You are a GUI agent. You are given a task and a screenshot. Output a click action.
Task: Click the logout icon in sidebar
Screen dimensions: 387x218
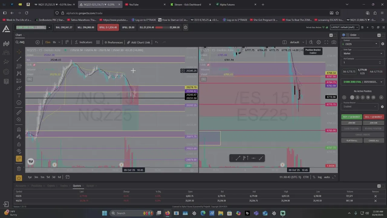tap(6, 204)
